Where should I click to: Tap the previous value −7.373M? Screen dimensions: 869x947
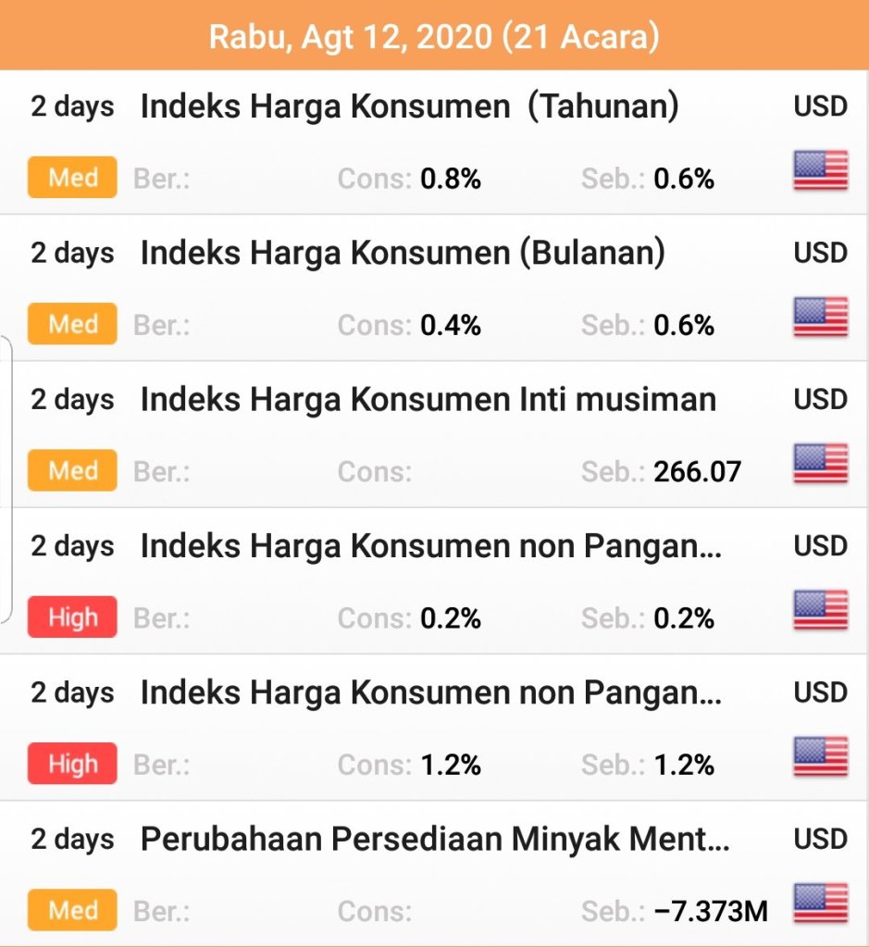click(711, 912)
